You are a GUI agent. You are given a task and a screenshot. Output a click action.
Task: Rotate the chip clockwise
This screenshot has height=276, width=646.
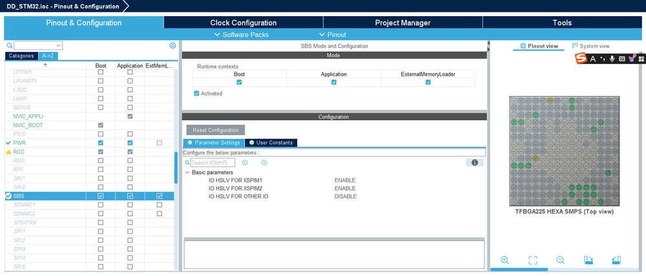point(588,260)
